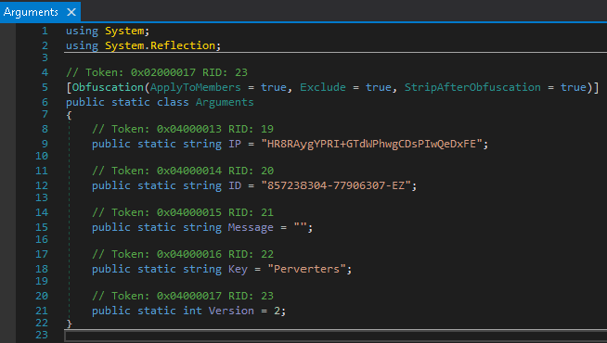The image size is (607, 343).
Task: Click the Key field identifier
Action: 238,270
